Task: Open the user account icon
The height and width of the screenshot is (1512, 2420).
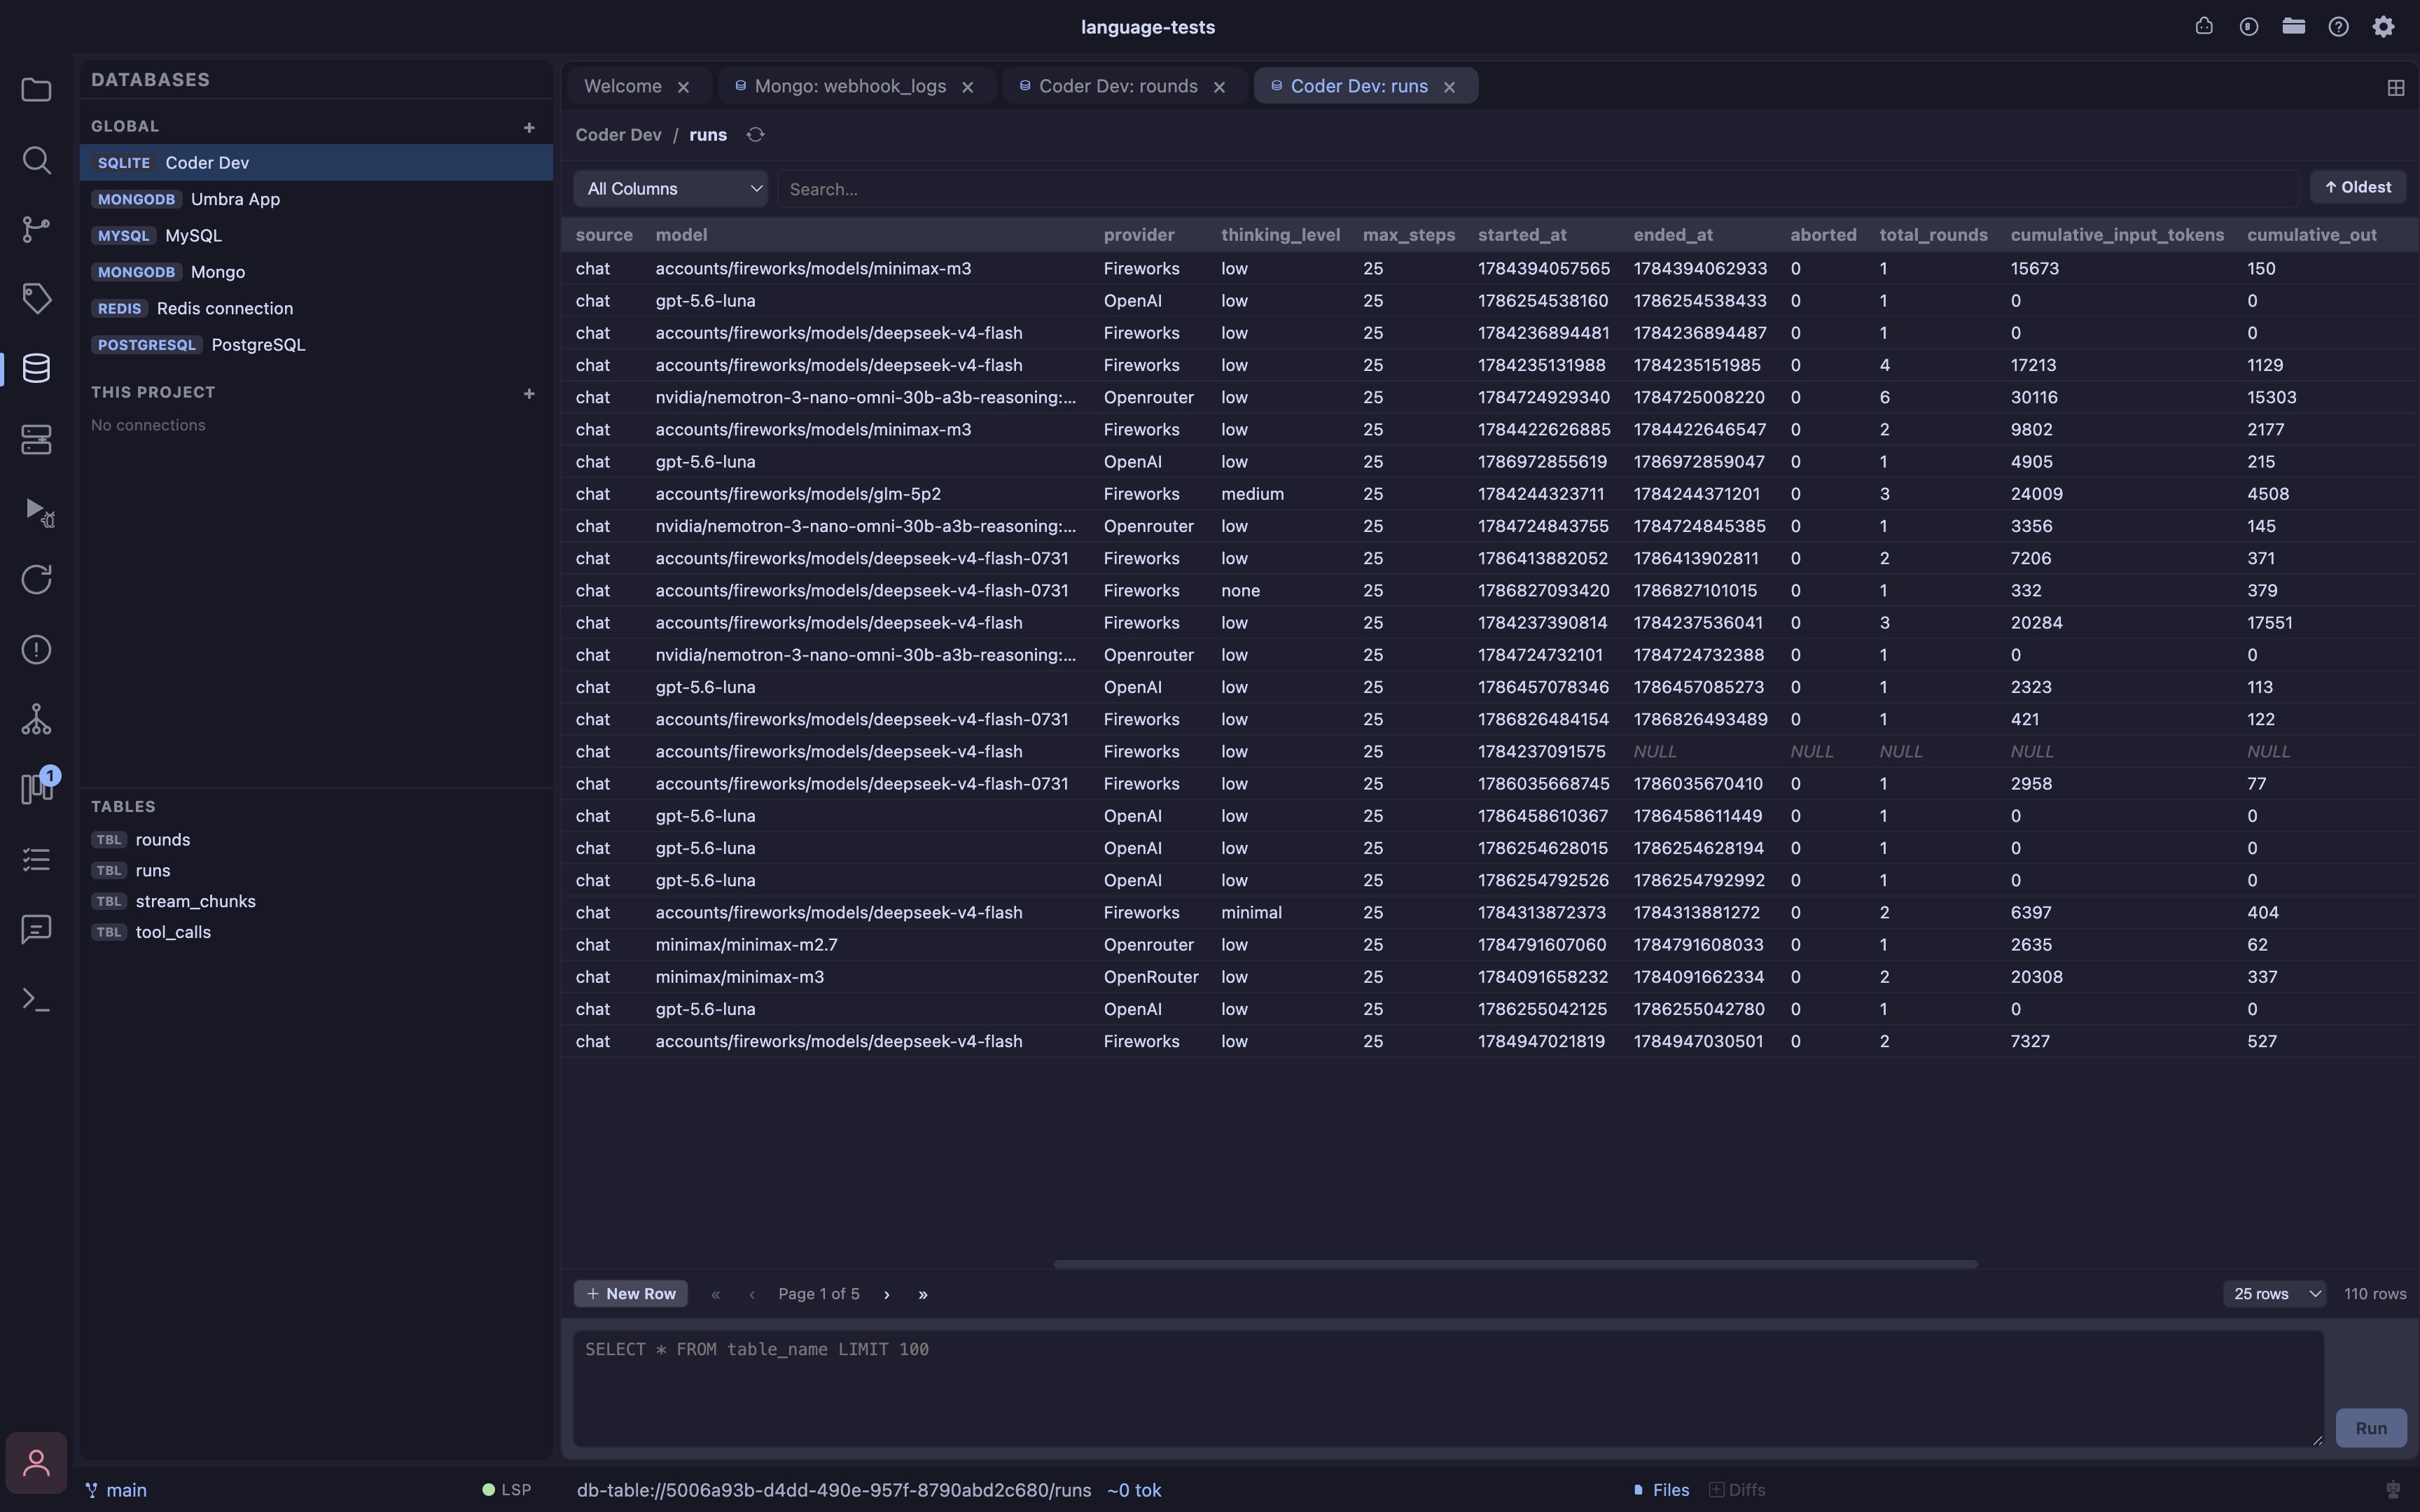Action: pos(36,1463)
